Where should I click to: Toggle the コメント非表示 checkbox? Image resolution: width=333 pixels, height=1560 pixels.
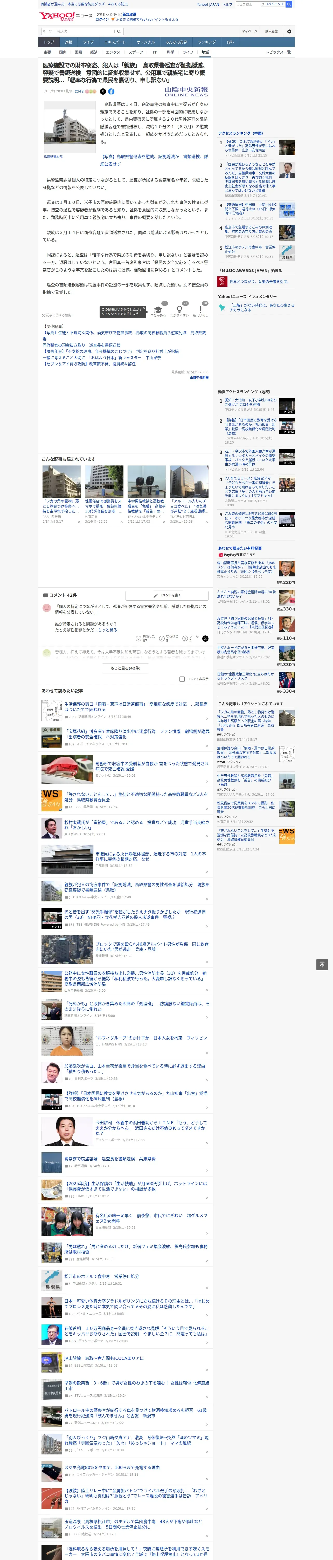(x=182, y=679)
